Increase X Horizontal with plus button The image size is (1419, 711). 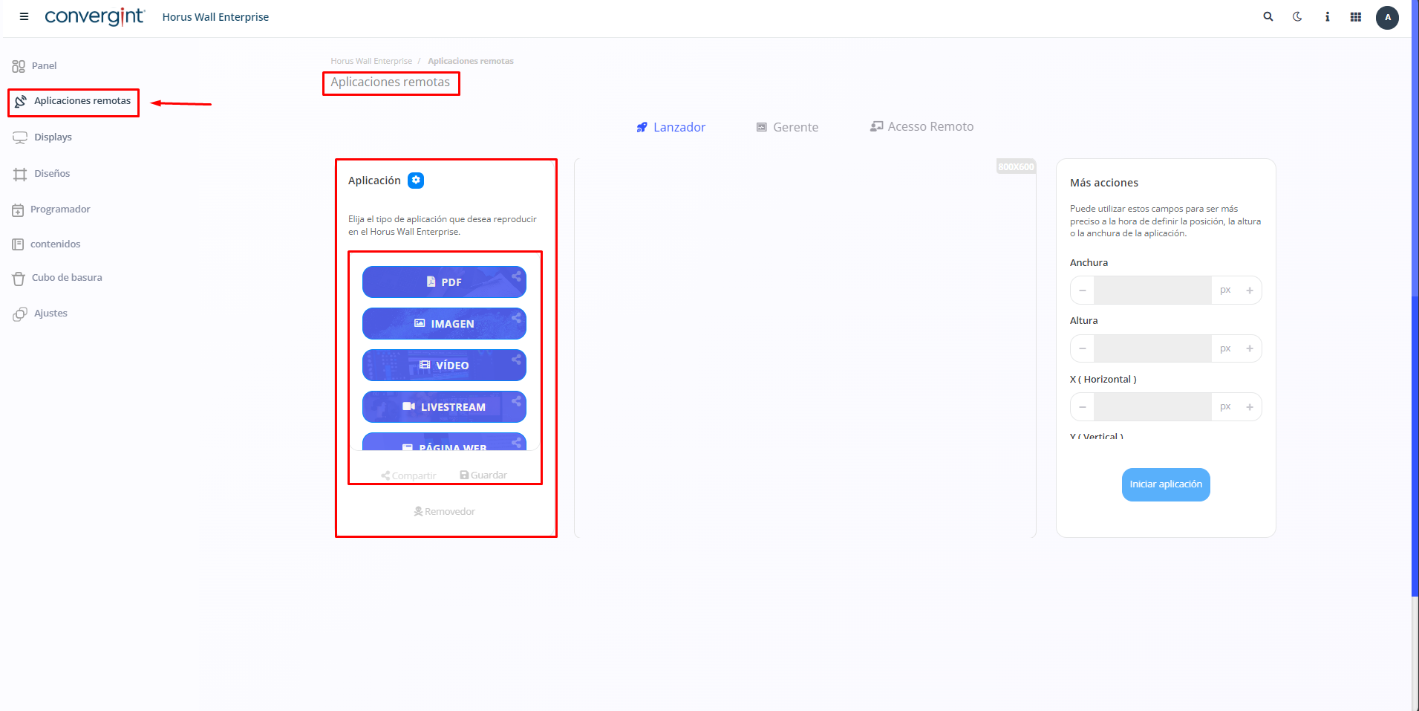click(1250, 407)
